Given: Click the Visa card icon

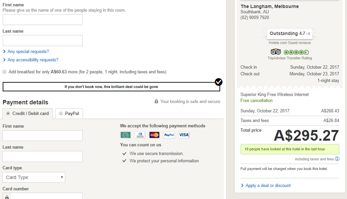Looking at the screenshot, I should click(x=184, y=135).
